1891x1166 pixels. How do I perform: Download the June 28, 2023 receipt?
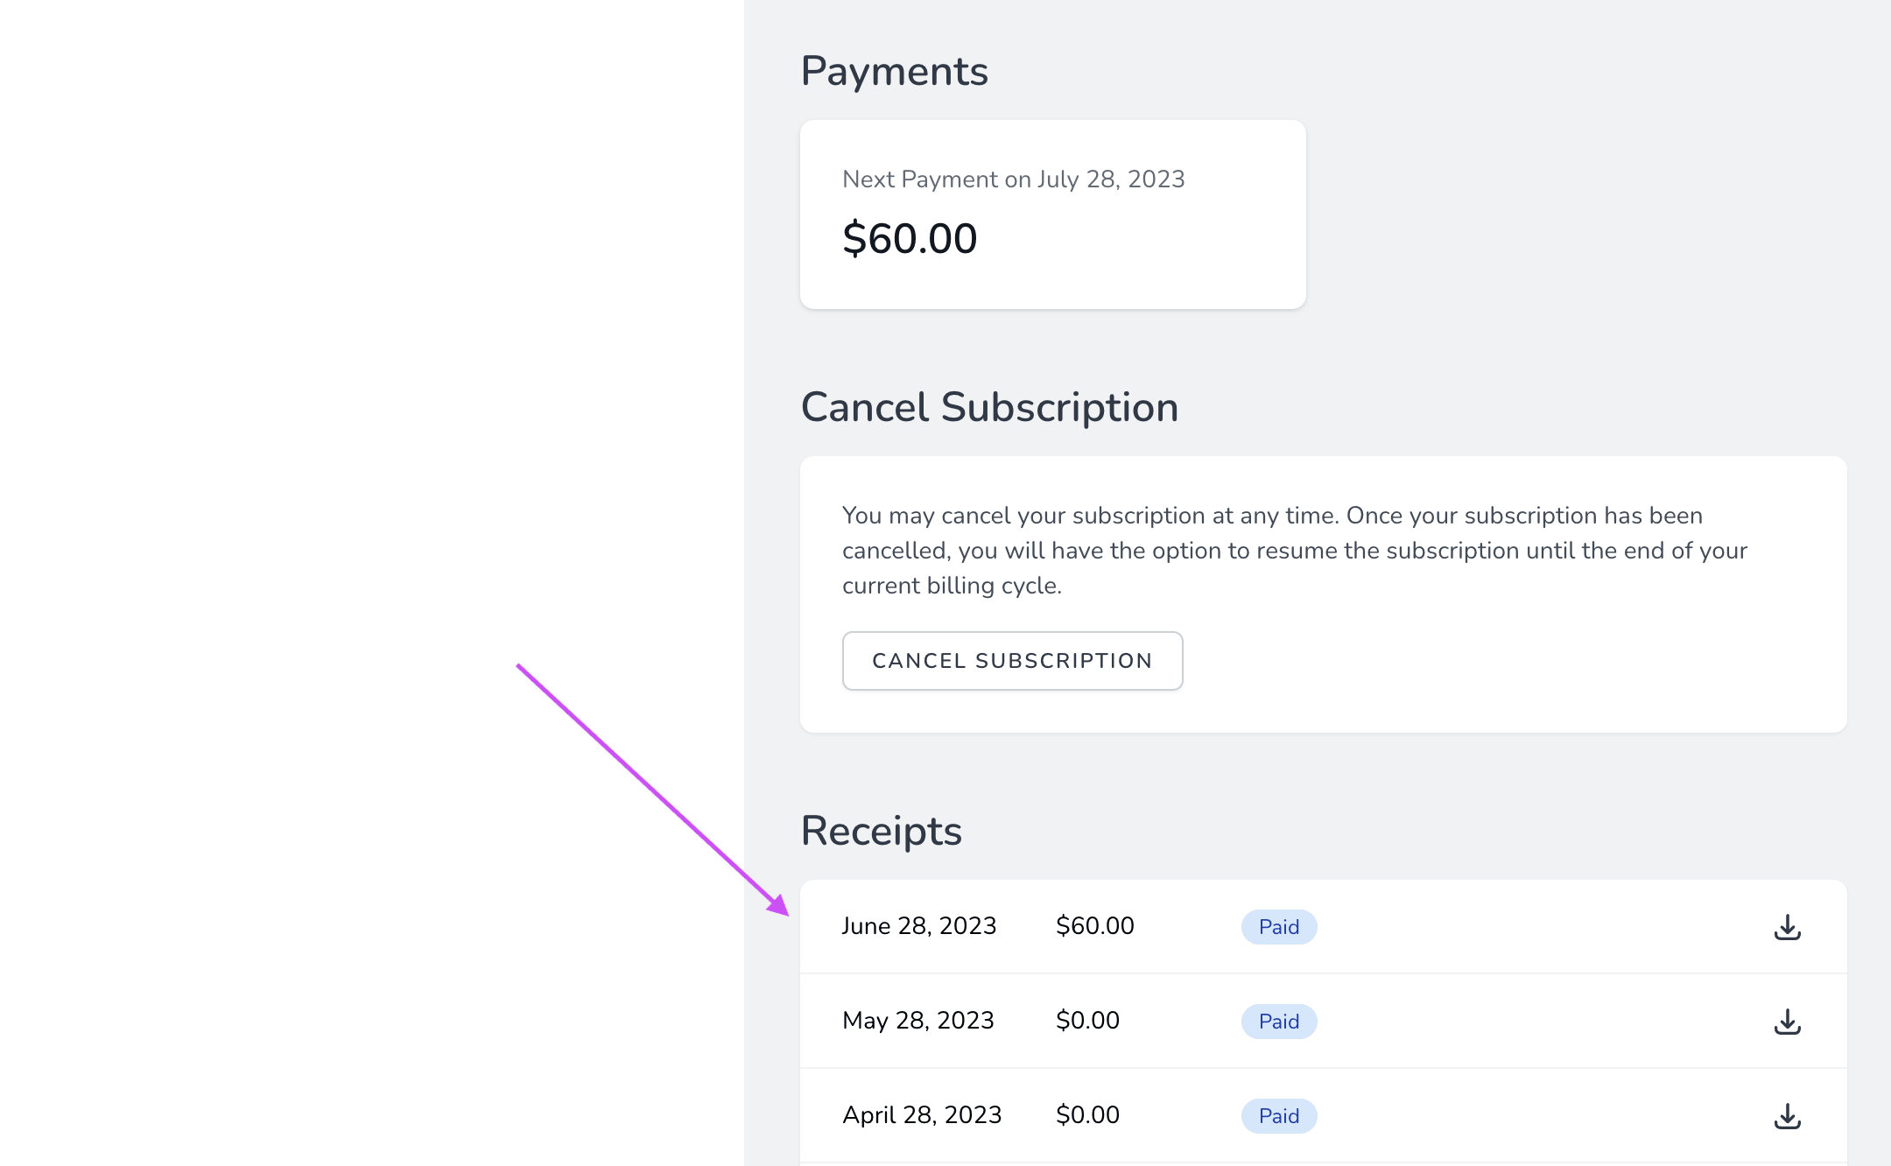[1787, 927]
